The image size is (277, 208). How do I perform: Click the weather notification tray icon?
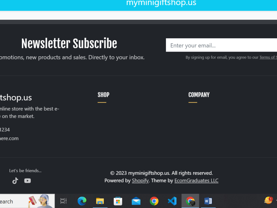pos(268,201)
